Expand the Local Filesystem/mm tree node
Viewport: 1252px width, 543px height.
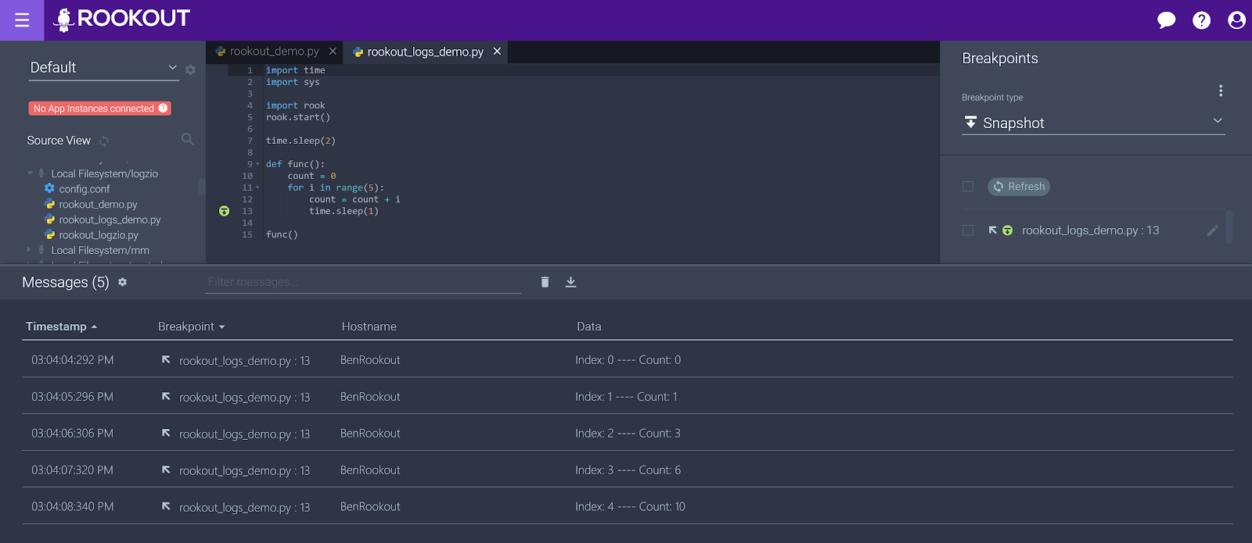(30, 250)
